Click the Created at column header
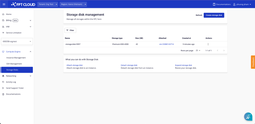 [x=186, y=38]
